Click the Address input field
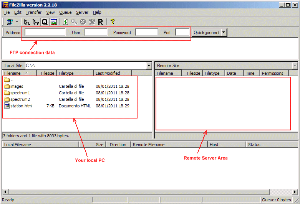Viewport: 300px width, 204px height. point(45,32)
